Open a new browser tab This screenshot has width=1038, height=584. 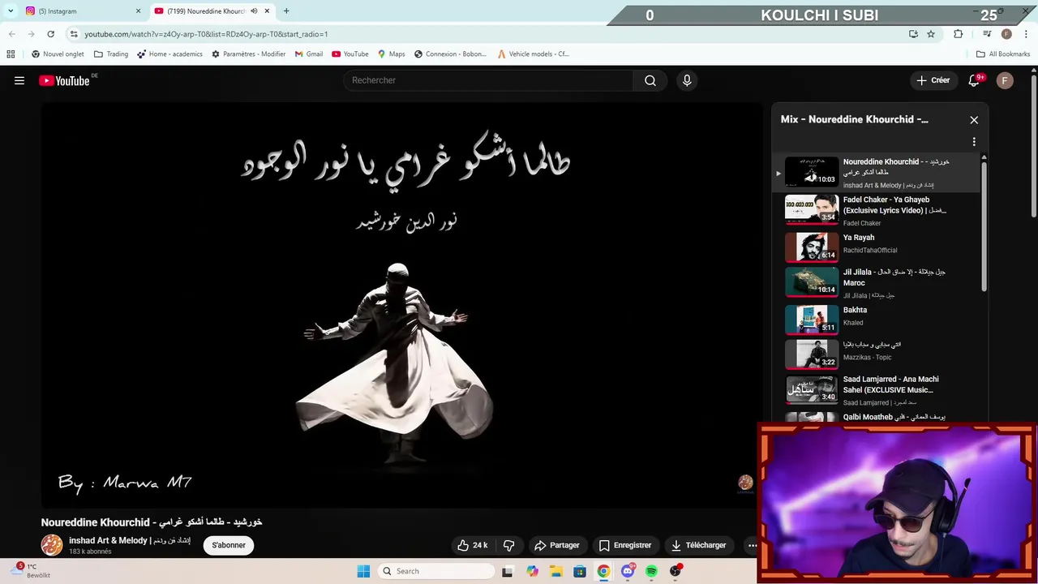click(x=286, y=11)
